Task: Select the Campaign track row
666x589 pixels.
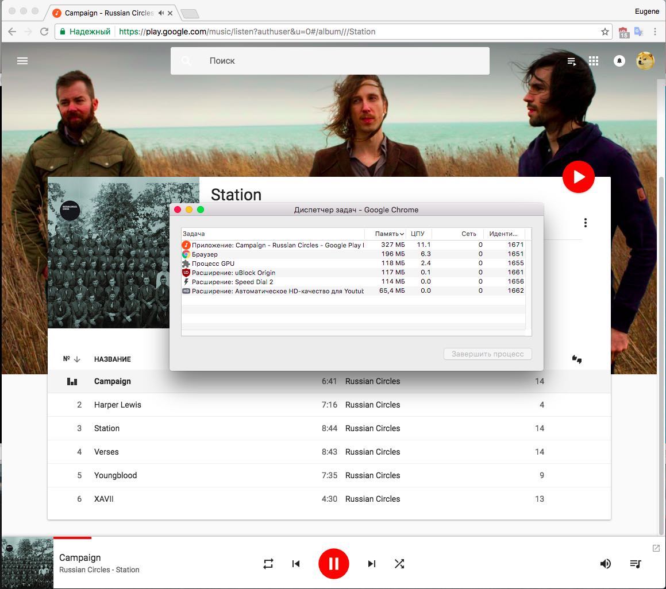Action: click(329, 382)
